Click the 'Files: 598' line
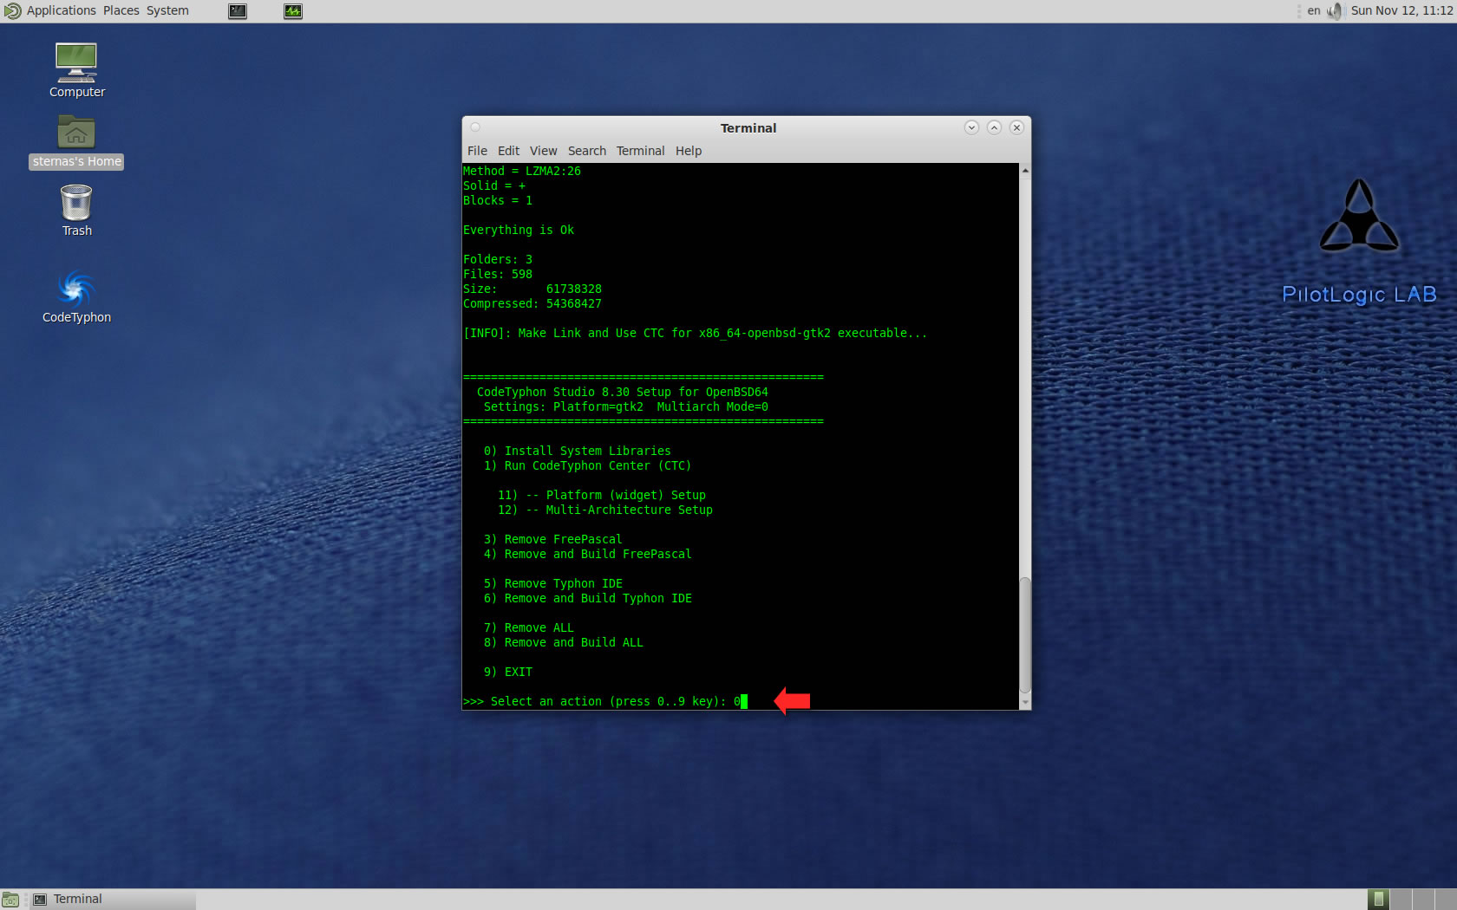 498,274
